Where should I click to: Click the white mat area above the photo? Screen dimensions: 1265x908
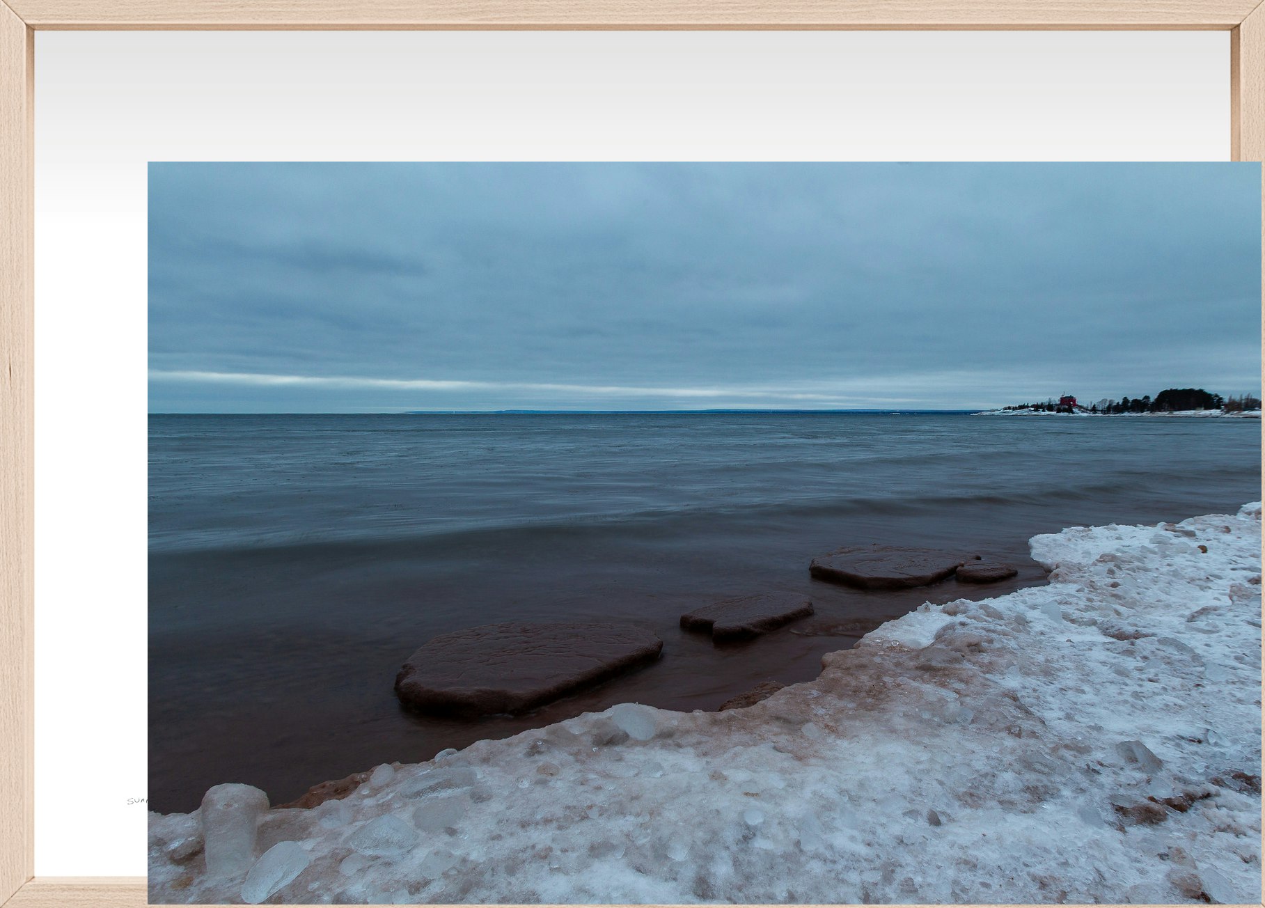[x=627, y=97]
